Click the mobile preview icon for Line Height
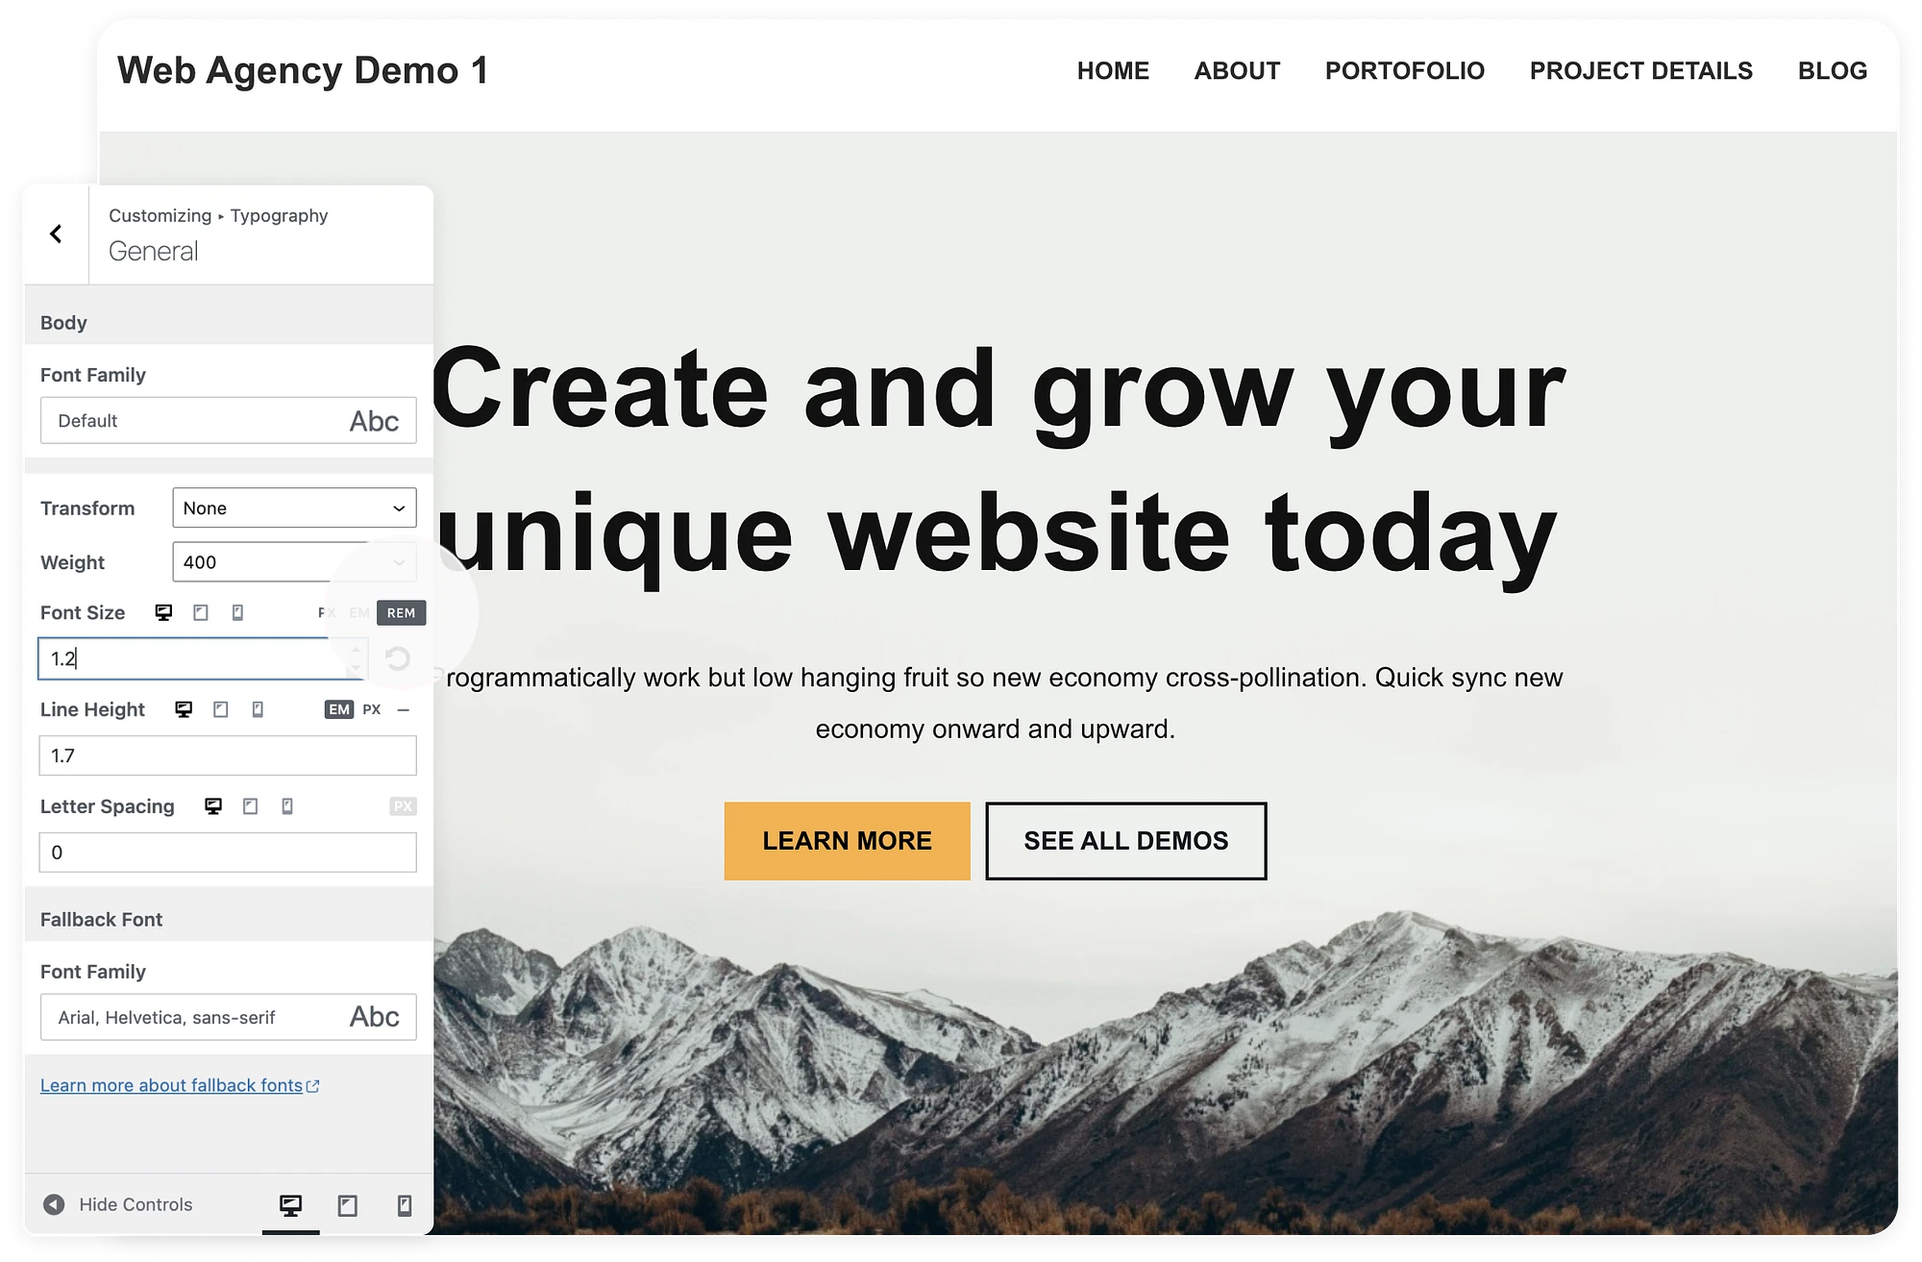This screenshot has width=1922, height=1262. coord(258,710)
